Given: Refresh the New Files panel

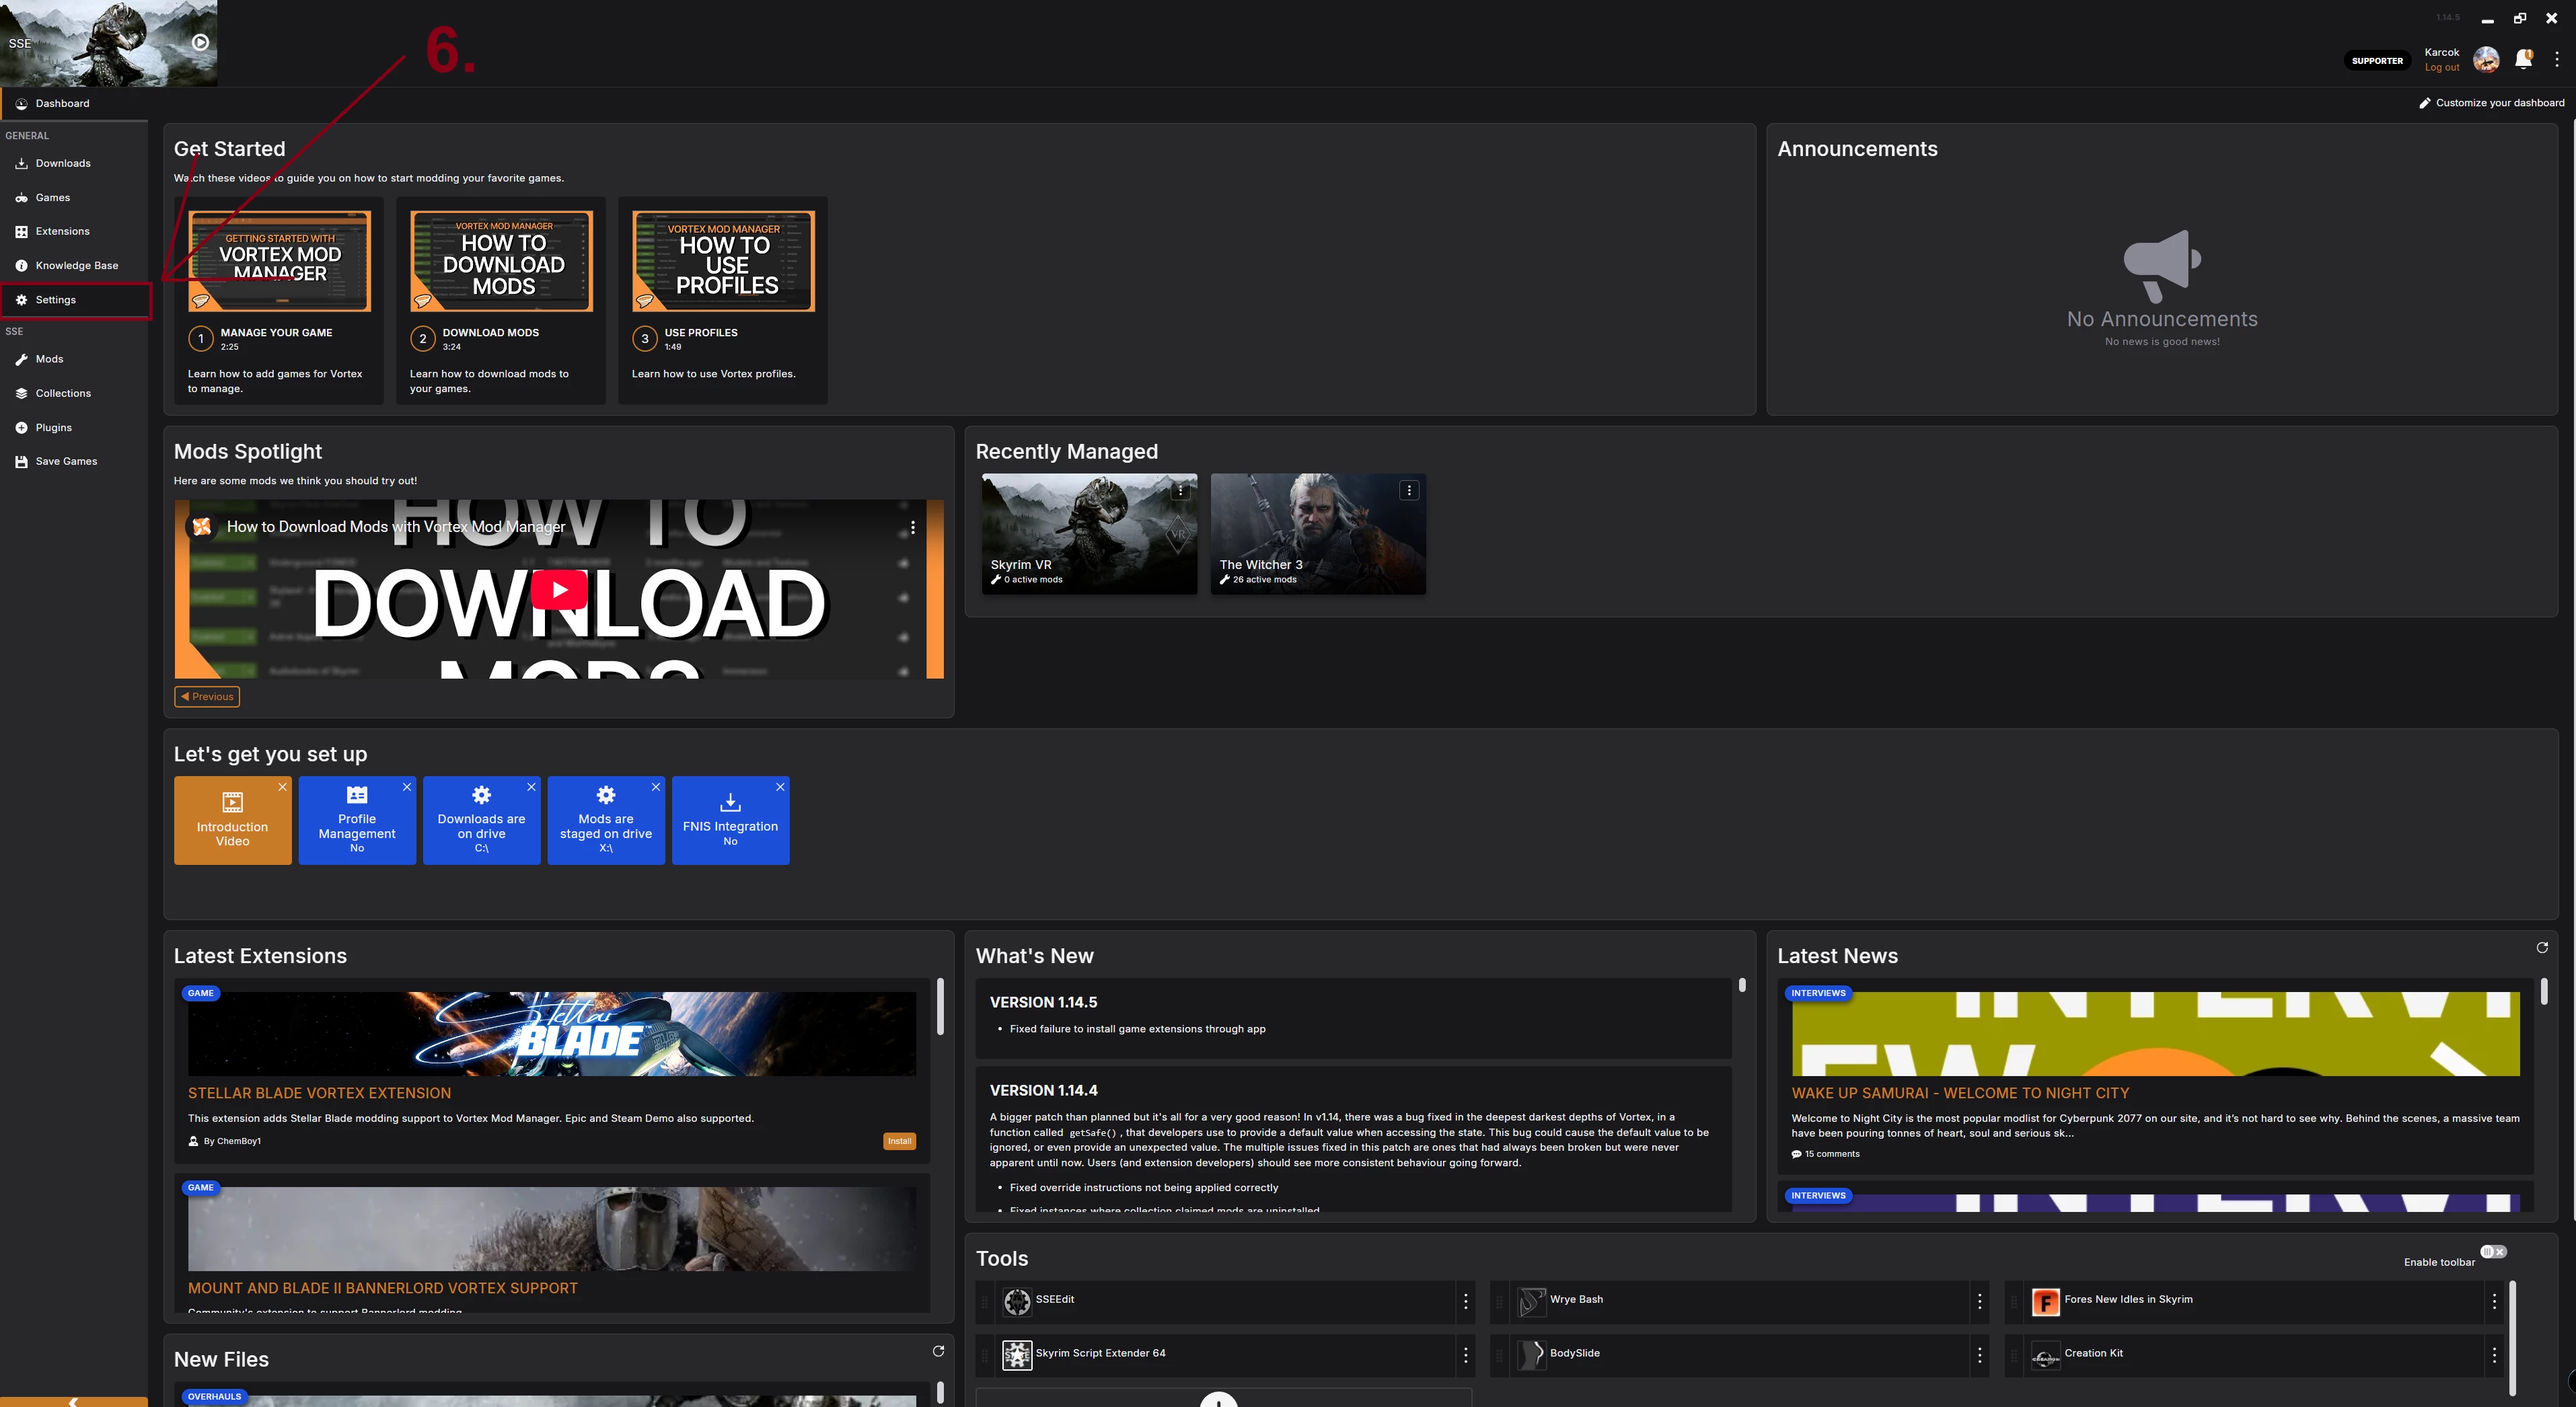Looking at the screenshot, I should click(938, 1351).
